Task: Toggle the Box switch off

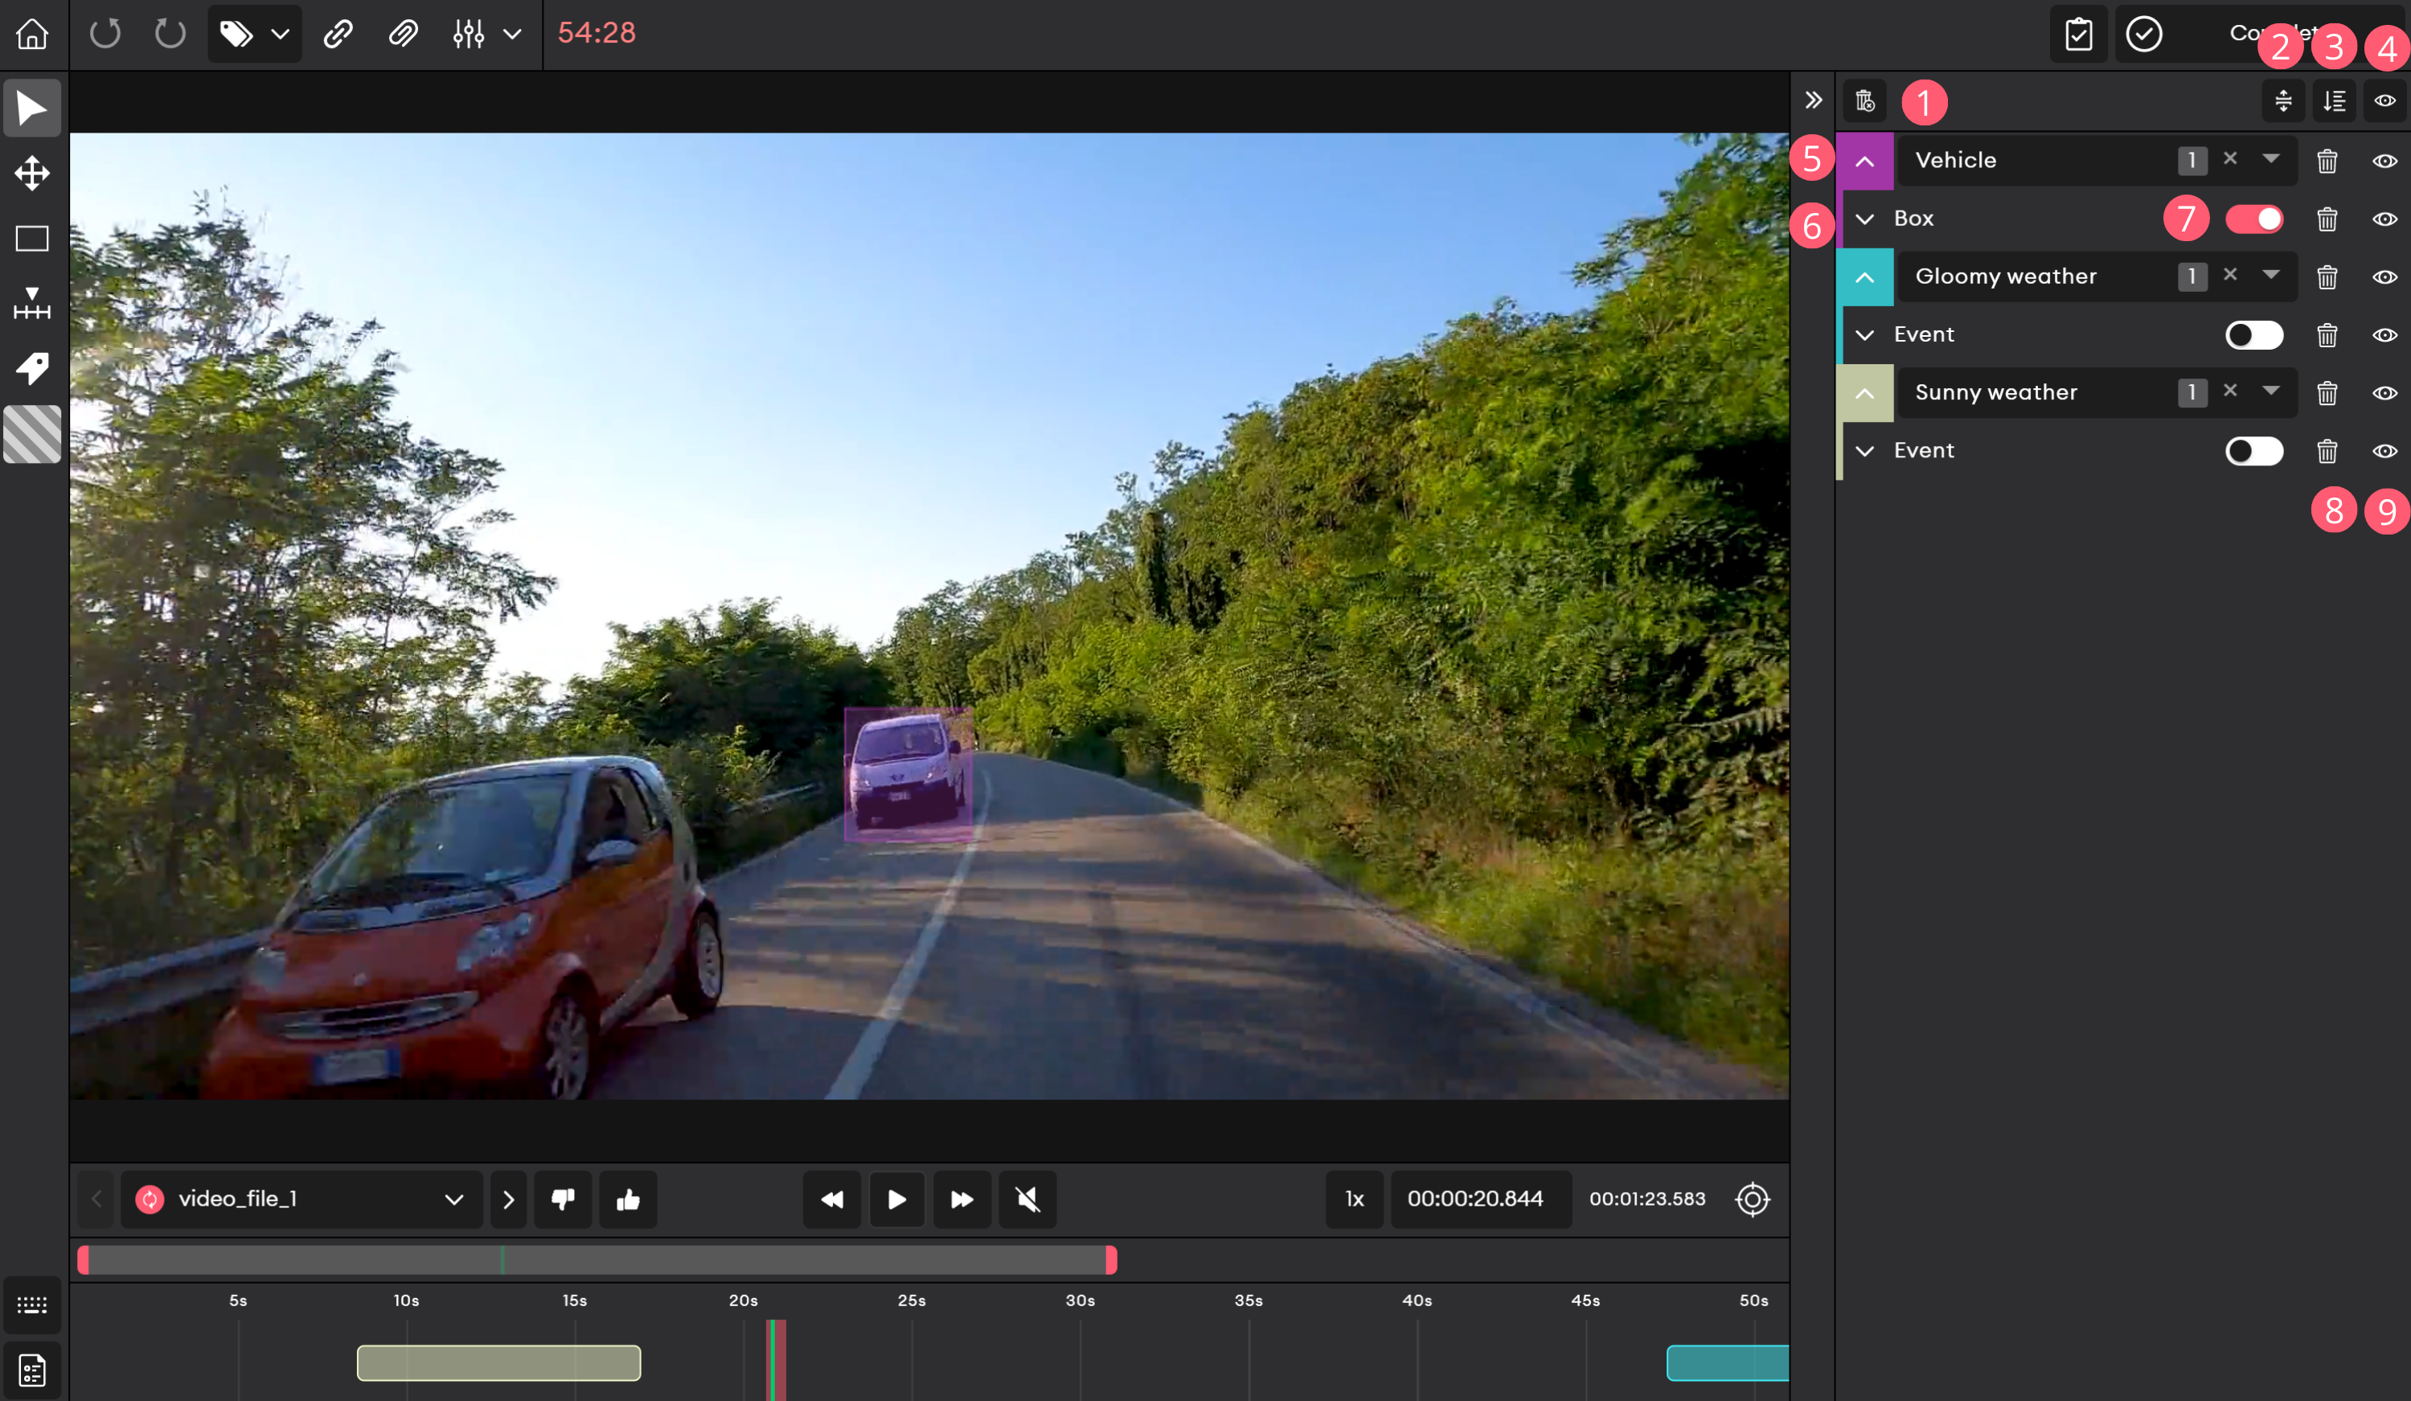Action: pos(2254,219)
